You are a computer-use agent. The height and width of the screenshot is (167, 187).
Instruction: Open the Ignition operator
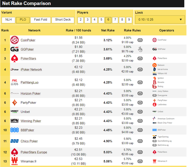coord(158,78)
